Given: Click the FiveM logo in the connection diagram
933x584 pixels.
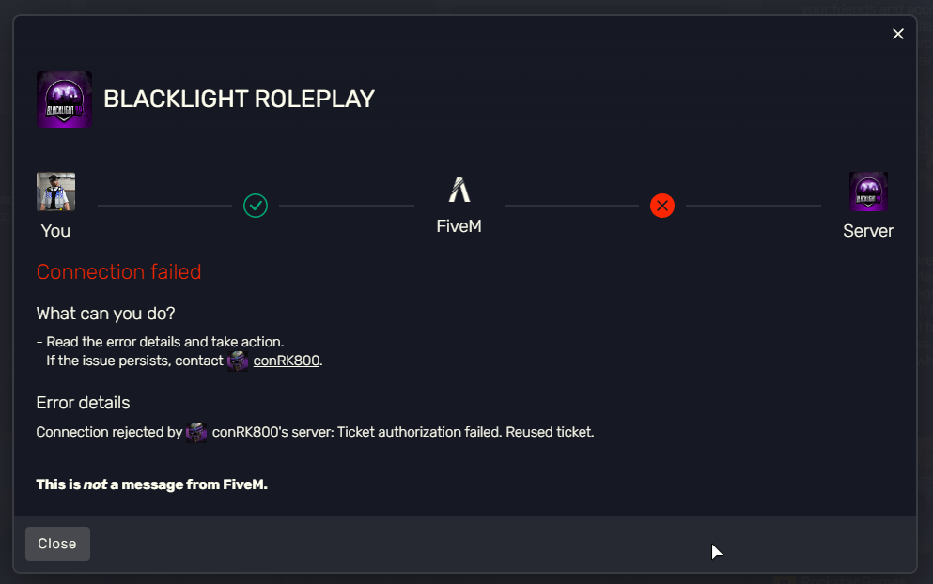Looking at the screenshot, I should click(459, 191).
